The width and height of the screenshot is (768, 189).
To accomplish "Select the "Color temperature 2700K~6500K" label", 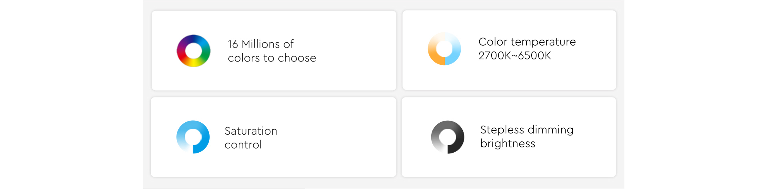I will 527,48.
